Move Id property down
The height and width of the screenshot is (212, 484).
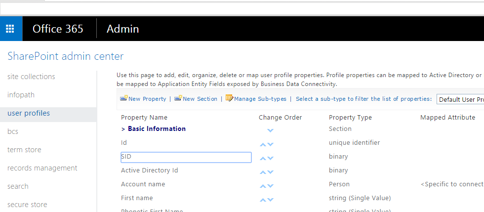270,144
